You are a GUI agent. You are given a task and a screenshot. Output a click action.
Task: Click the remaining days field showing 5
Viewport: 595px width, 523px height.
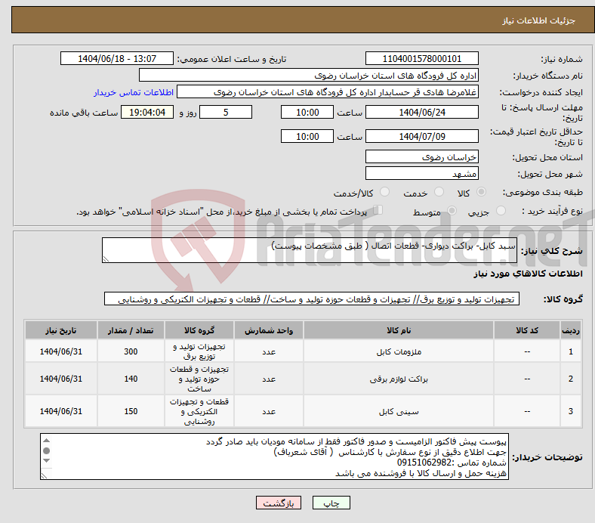[x=226, y=112]
